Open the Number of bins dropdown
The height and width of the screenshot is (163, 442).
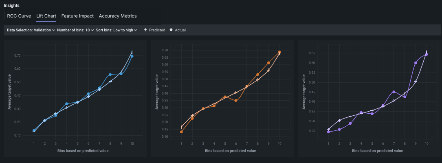[x=75, y=30]
